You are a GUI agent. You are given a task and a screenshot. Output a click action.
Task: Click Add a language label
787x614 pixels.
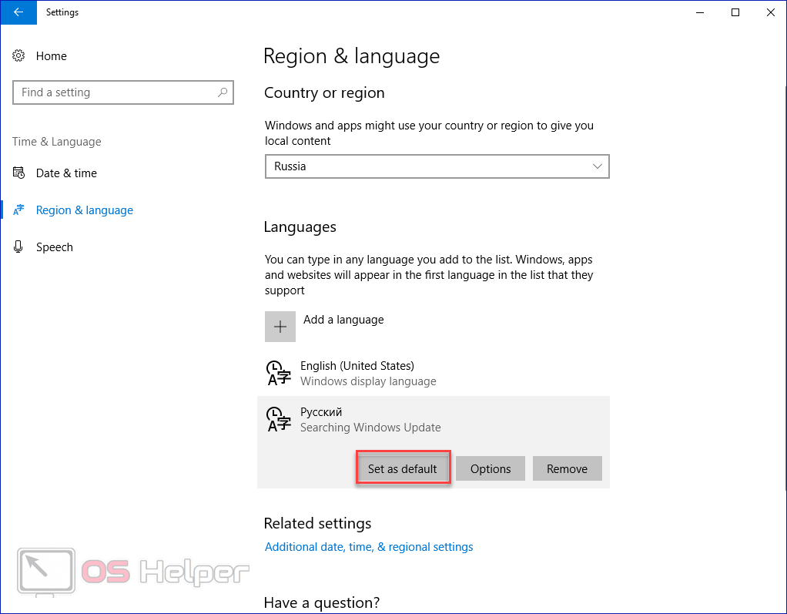(343, 320)
